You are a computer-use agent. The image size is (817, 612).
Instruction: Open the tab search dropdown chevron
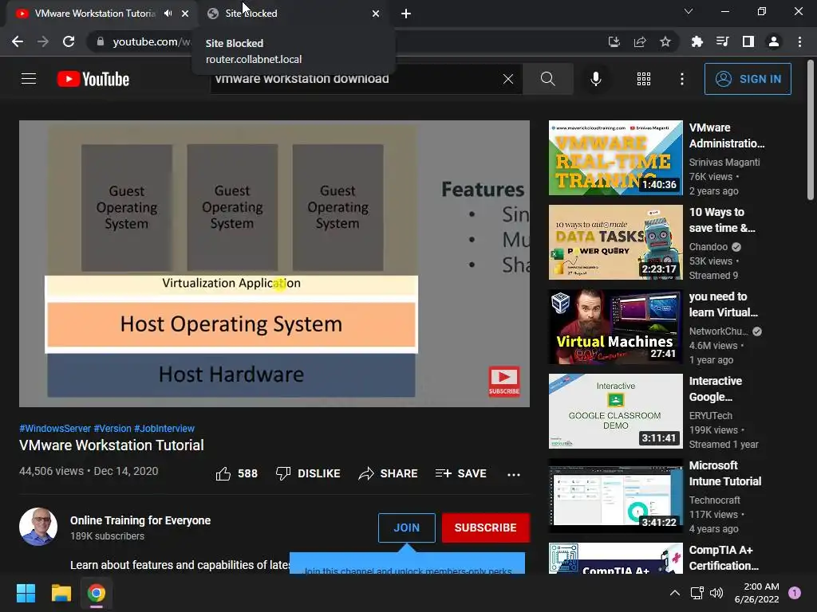(x=689, y=11)
